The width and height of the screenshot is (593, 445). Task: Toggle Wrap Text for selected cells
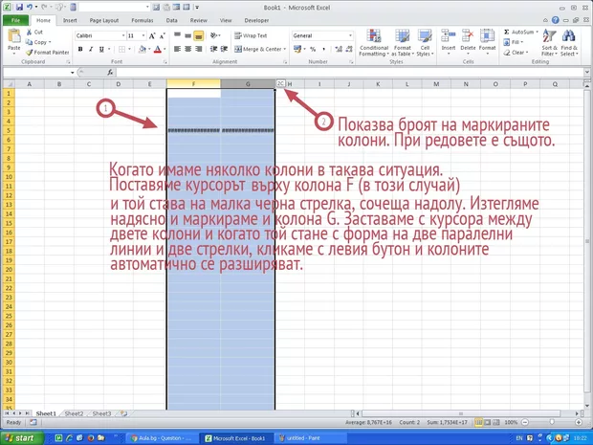tap(250, 35)
